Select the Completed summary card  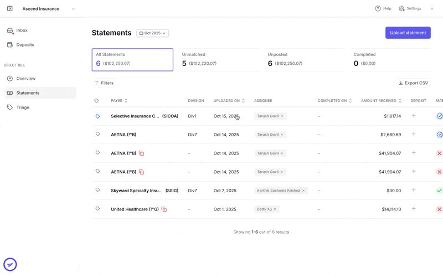click(x=391, y=60)
